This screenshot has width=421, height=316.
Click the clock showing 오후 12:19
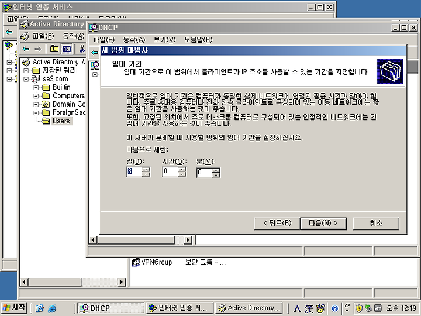(401, 308)
